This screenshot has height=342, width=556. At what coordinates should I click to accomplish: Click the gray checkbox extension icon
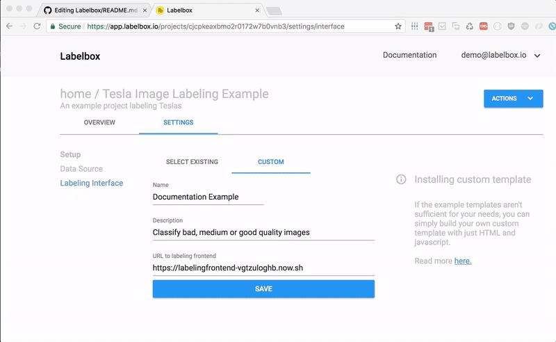point(442,26)
